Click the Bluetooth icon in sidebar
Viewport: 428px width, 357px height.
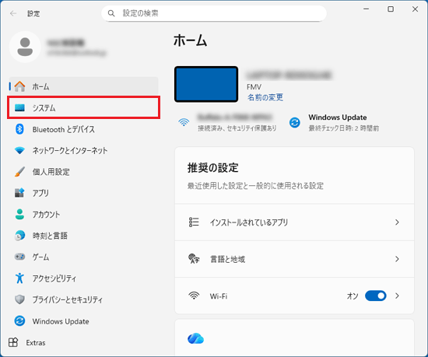pyautogui.click(x=19, y=129)
